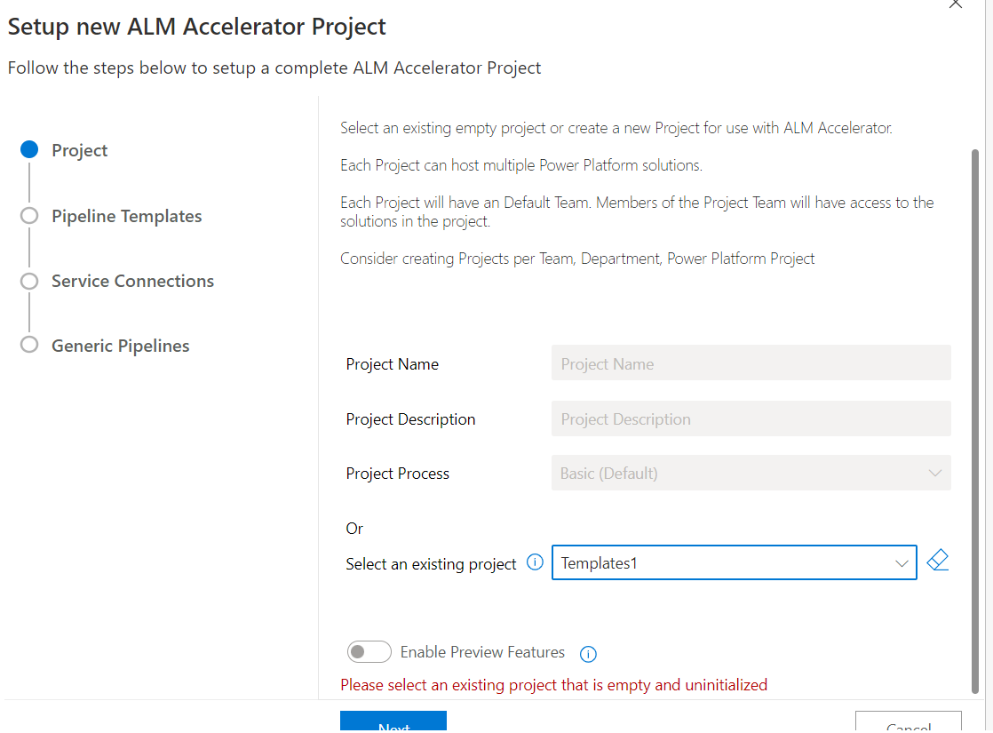Click the info icon beside 'Select an existing project'
Viewport: 993px width, 733px height.
[x=535, y=562]
